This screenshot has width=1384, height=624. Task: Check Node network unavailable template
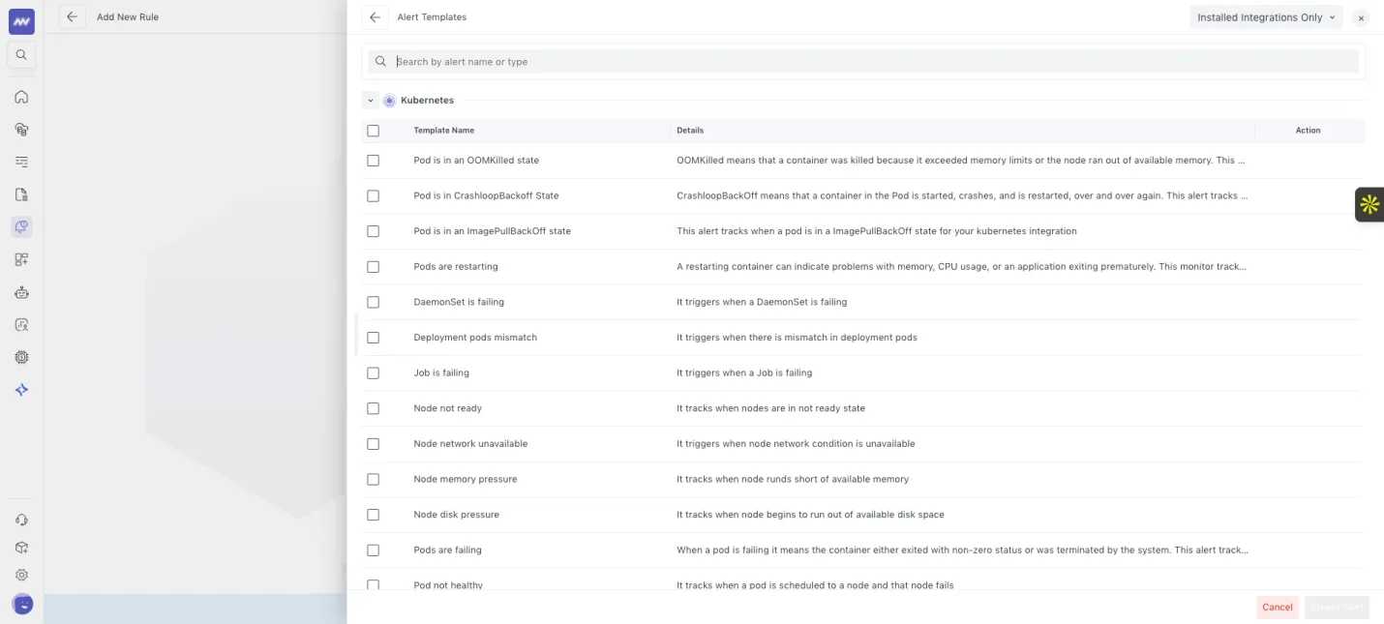coord(373,444)
